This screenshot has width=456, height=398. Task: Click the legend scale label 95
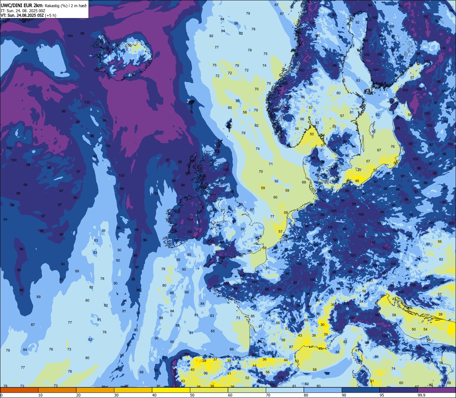click(382, 395)
